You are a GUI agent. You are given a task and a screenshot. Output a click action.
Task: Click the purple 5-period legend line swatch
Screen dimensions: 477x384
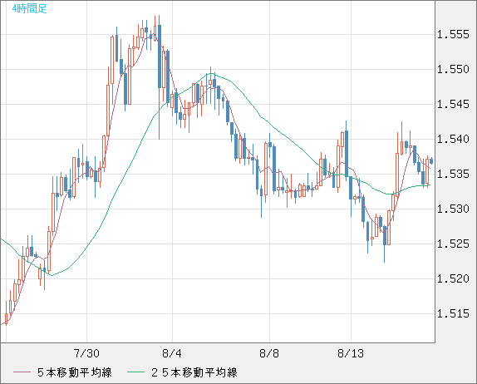coord(22,372)
